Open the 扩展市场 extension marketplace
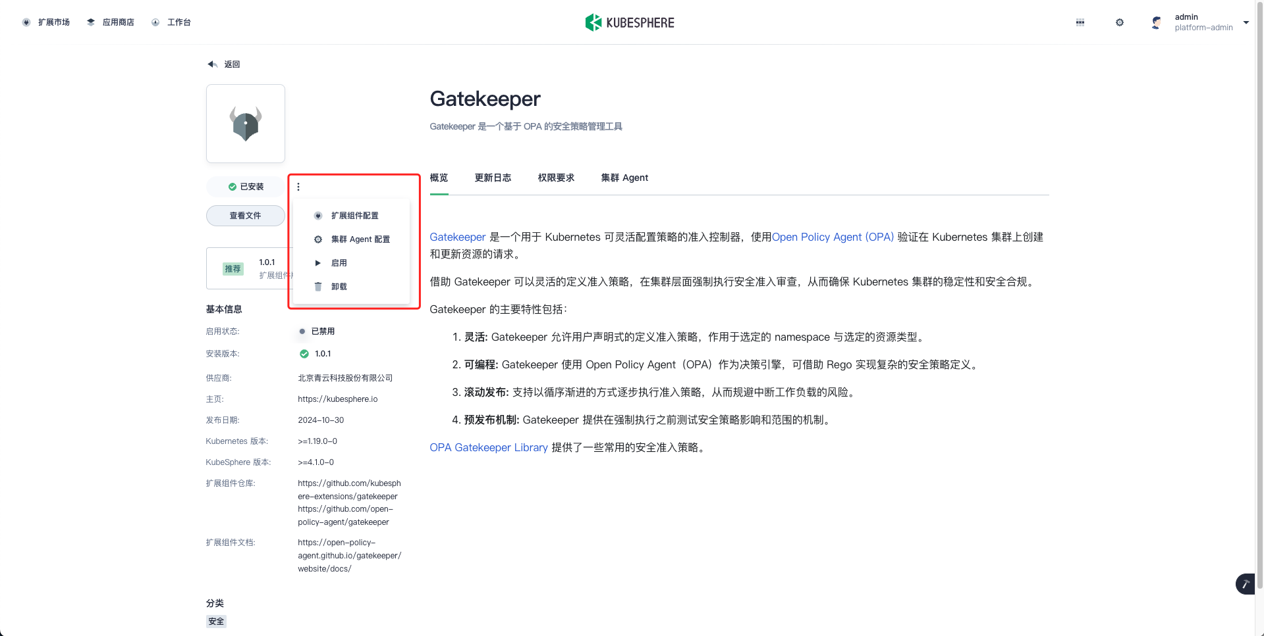Screen dimensions: 1264x636 [46, 22]
